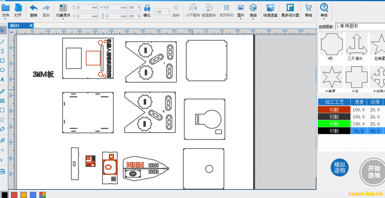Click the 功率 column header
Image resolution: width=385 pixels, height=198 pixels.
click(x=375, y=102)
